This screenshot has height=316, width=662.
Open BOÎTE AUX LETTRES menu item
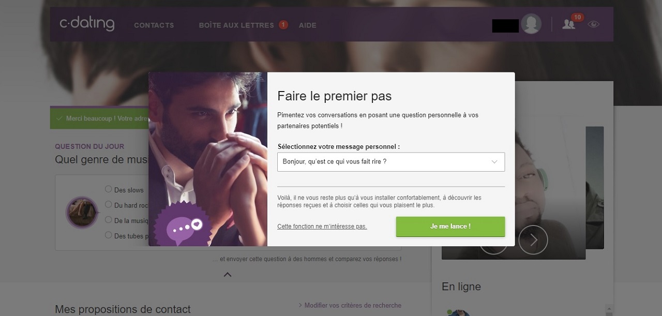pos(236,25)
